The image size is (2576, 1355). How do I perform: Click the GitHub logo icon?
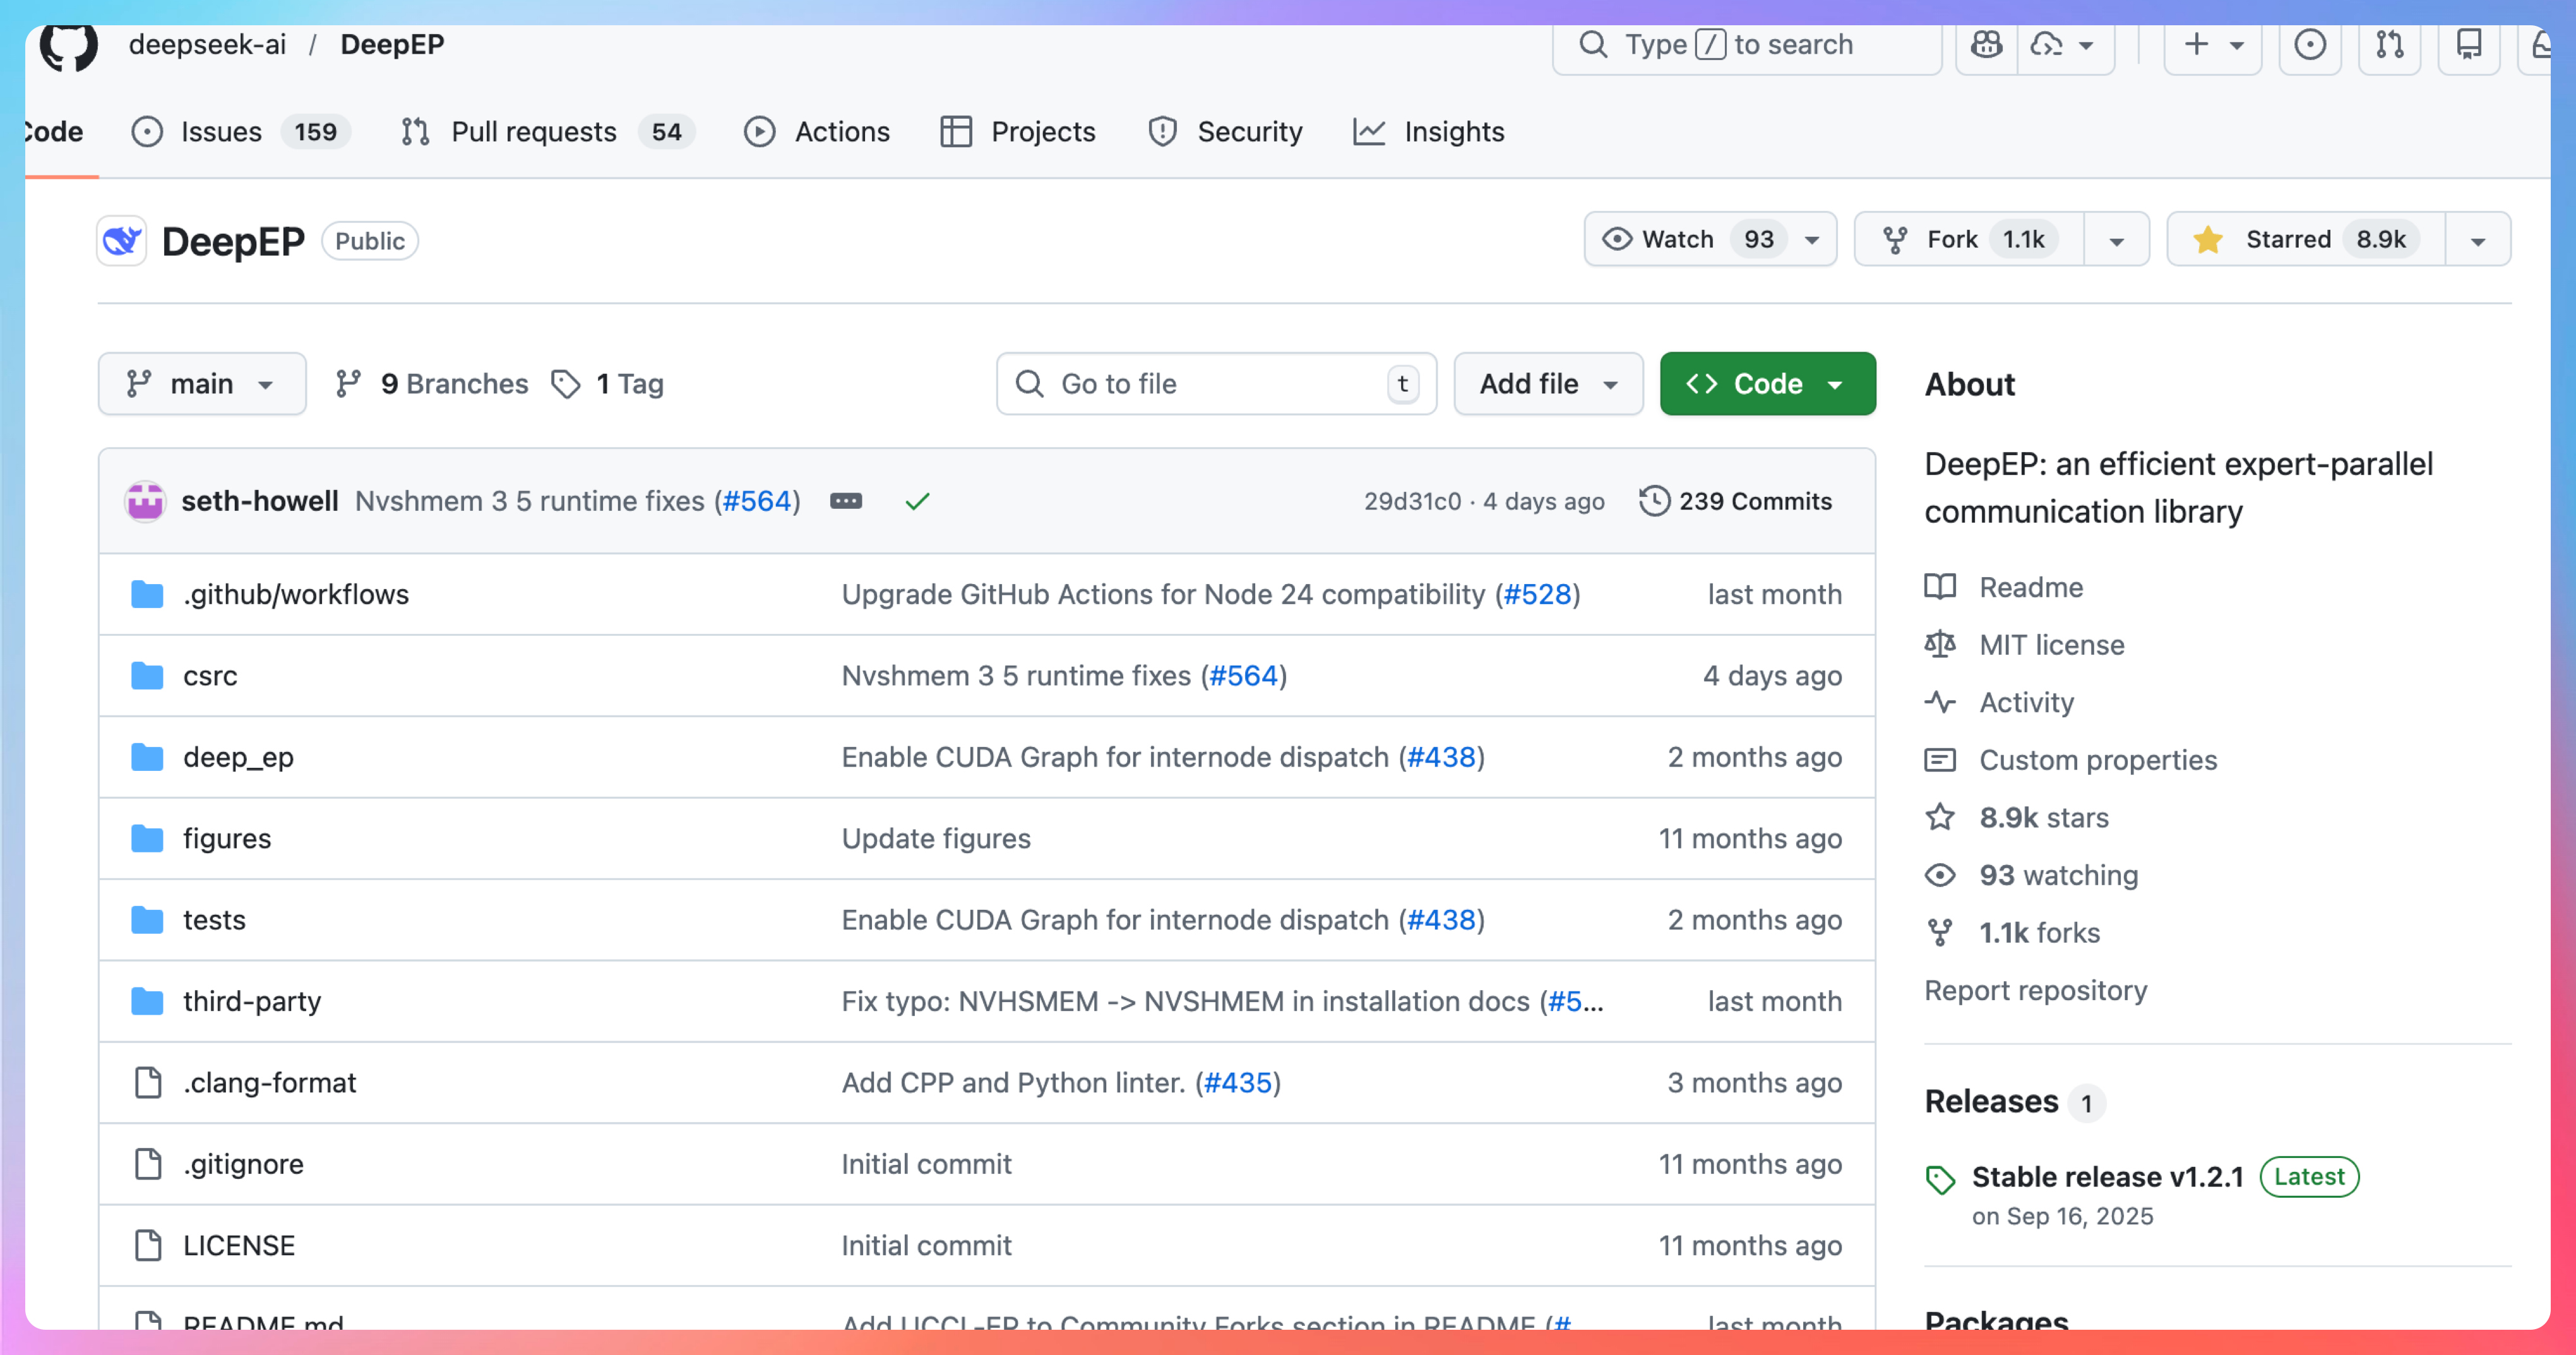click(68, 46)
